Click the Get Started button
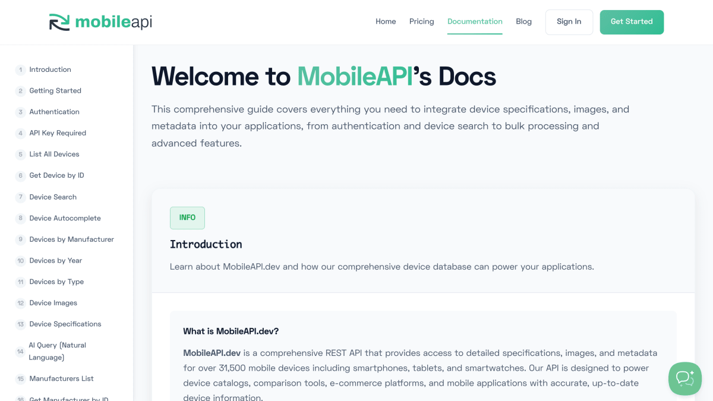This screenshot has width=713, height=401. pyautogui.click(x=632, y=22)
